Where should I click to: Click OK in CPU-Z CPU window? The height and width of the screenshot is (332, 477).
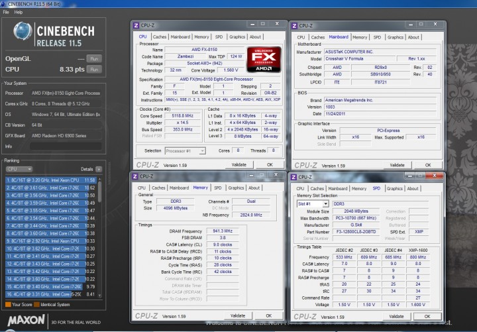[x=270, y=164]
